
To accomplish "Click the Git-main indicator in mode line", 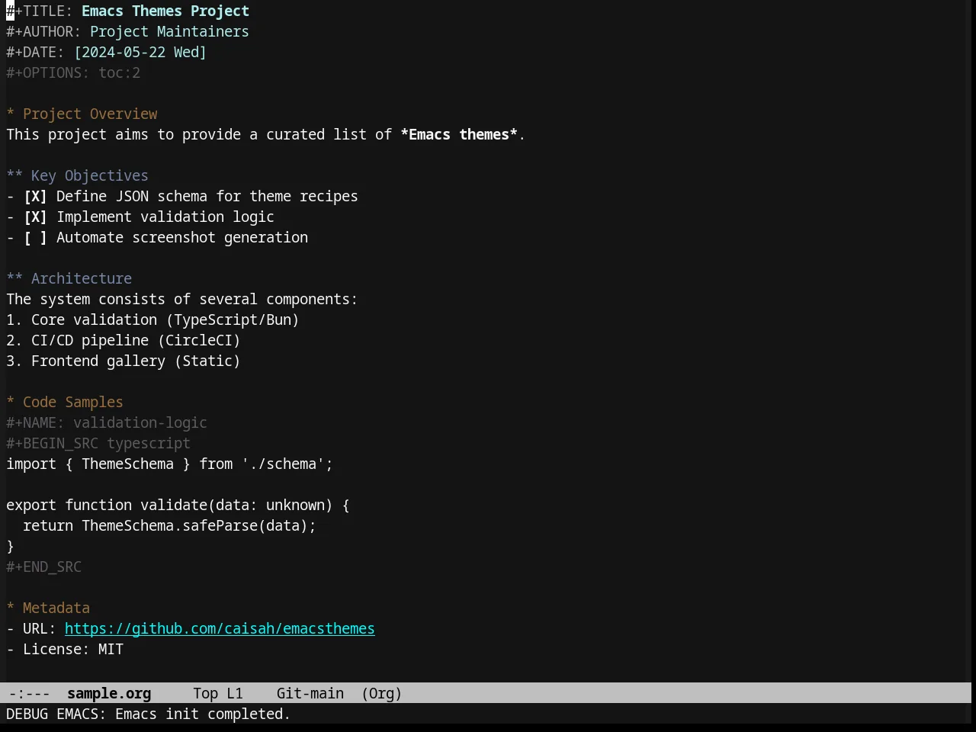I will tap(310, 694).
